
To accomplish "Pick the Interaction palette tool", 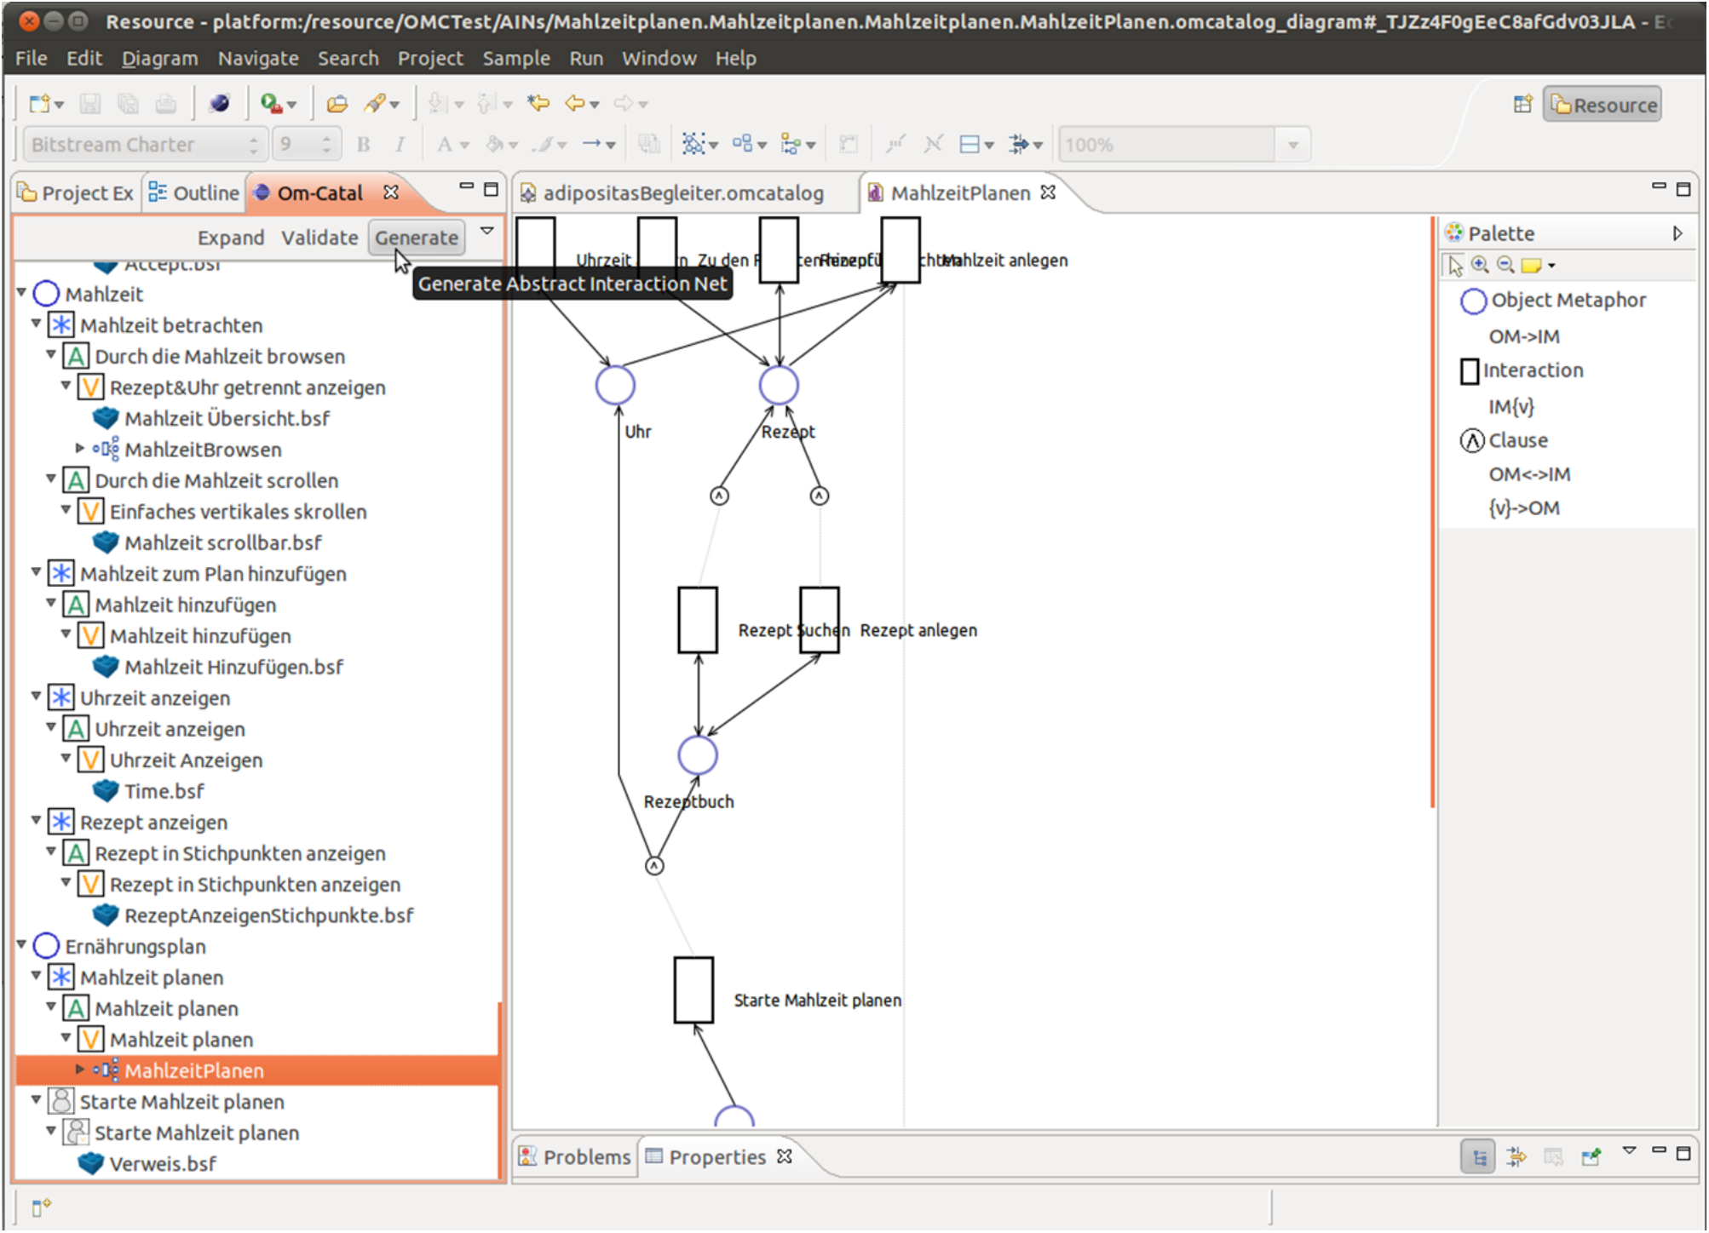I will coord(1522,370).
